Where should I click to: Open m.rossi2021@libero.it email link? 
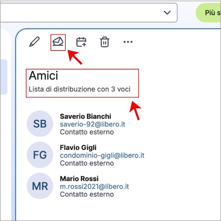point(94,187)
